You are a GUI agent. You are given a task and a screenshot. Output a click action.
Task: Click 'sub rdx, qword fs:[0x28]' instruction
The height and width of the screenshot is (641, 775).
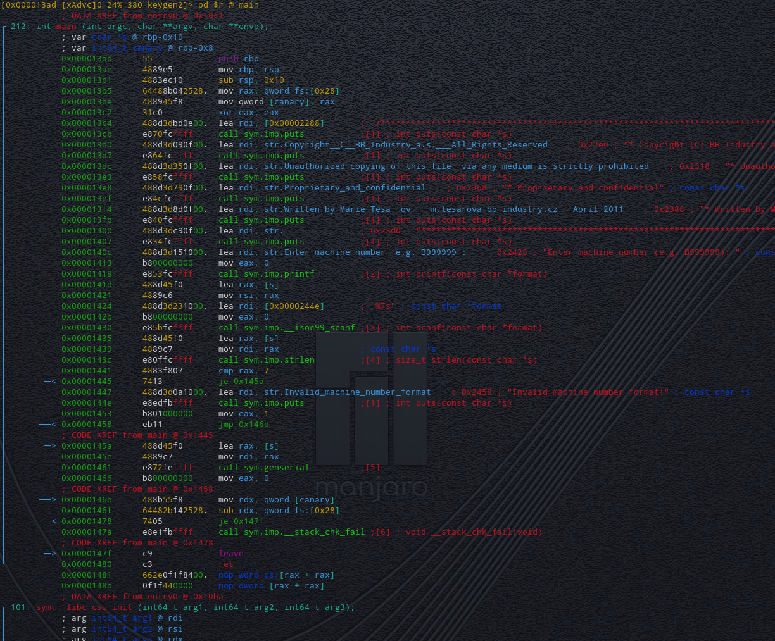[x=279, y=511]
